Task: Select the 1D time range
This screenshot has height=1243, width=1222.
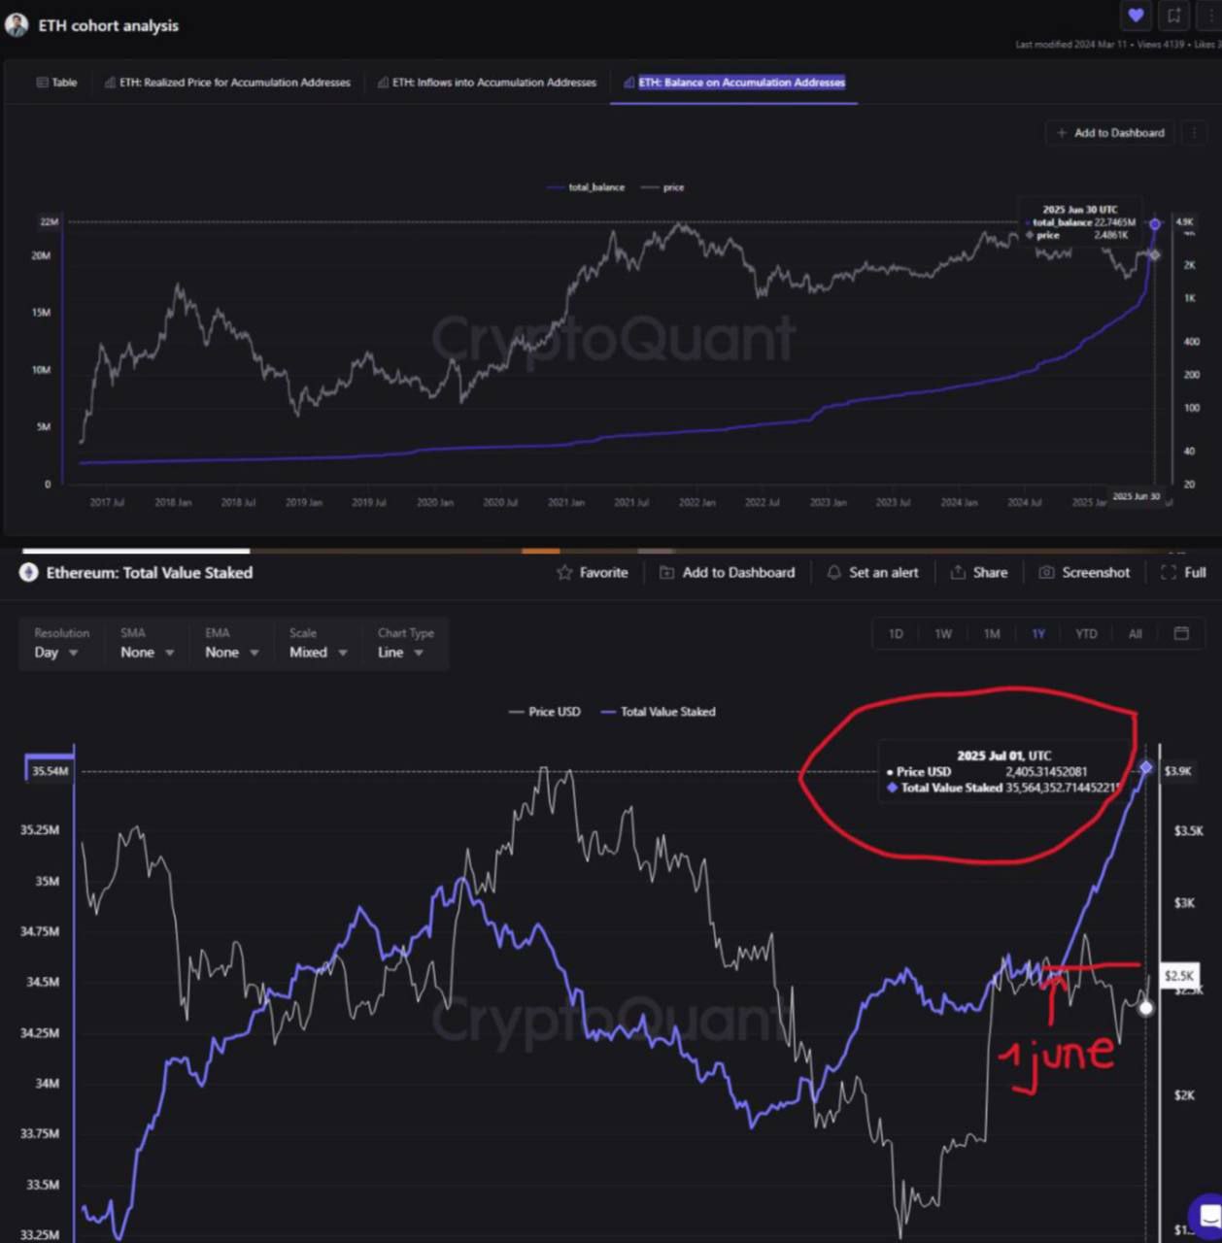Action: tap(896, 634)
